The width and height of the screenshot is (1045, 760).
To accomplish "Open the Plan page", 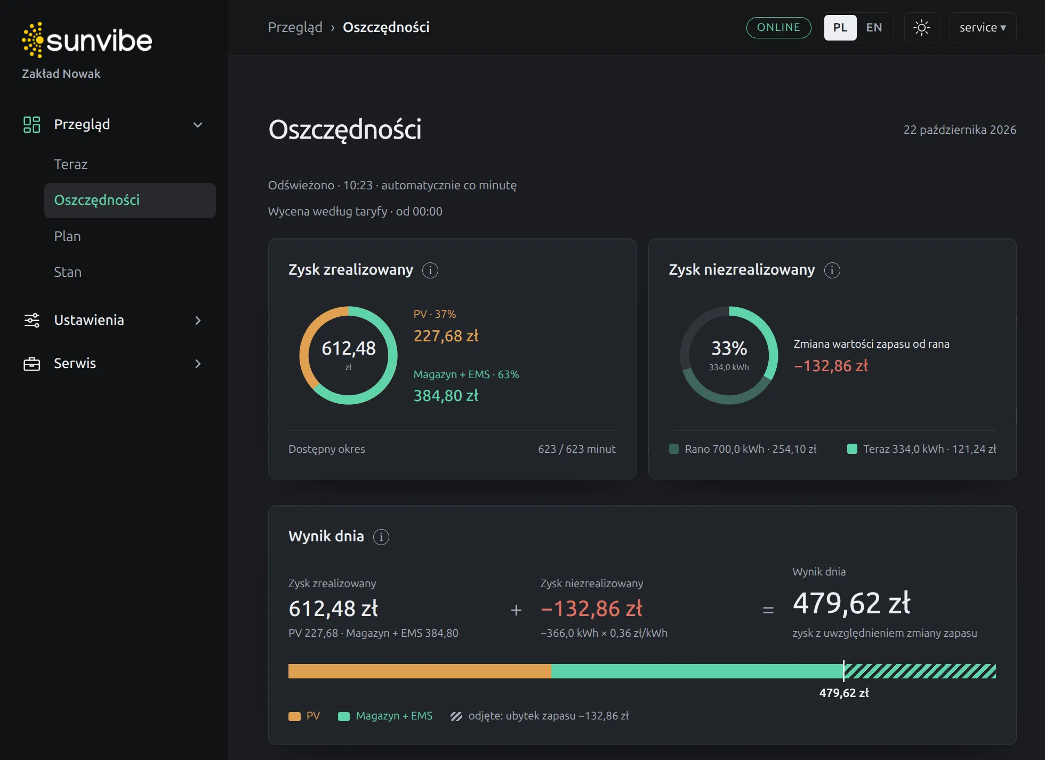I will click(68, 236).
